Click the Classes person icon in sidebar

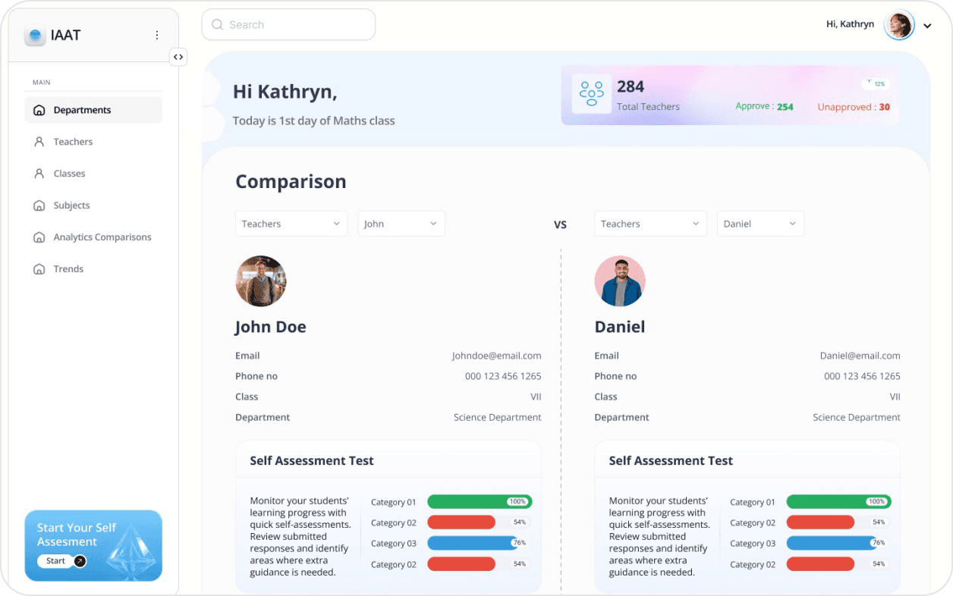point(39,174)
